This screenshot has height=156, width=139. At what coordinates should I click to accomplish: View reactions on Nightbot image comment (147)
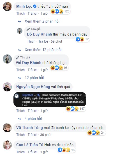76,109
